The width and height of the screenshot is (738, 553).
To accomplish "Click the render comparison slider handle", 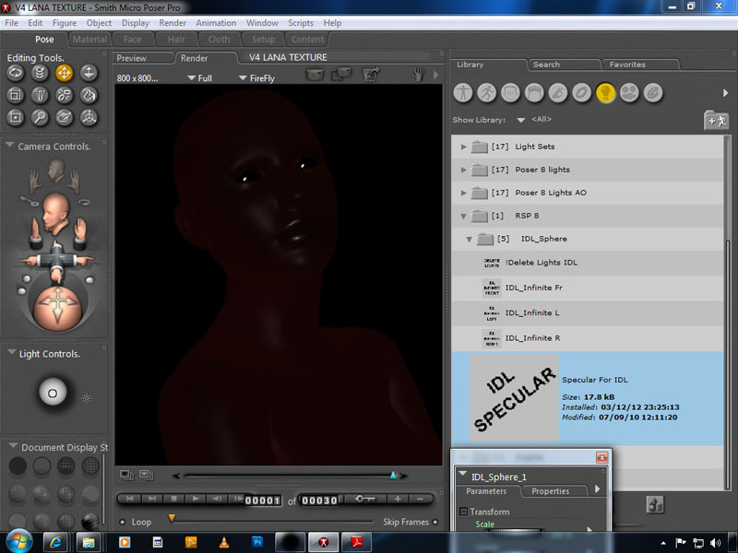I will [x=393, y=476].
